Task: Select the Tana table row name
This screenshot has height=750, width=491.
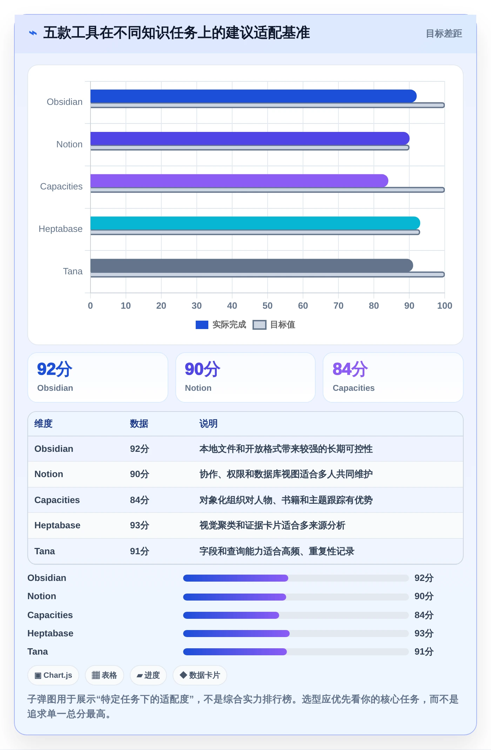Action: 45,551
